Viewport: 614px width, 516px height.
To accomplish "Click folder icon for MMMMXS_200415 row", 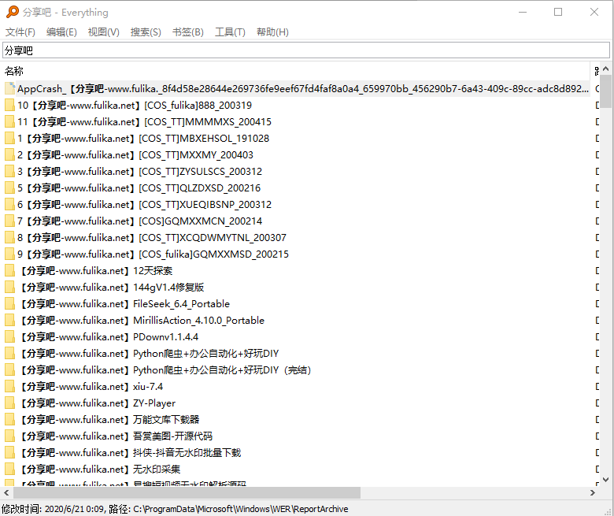I will (x=9, y=122).
